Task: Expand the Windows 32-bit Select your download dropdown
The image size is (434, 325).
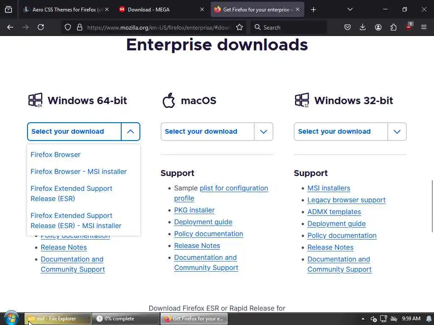Action: point(350,132)
